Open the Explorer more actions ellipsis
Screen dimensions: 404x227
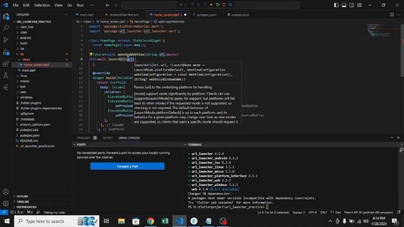[x=66, y=15]
